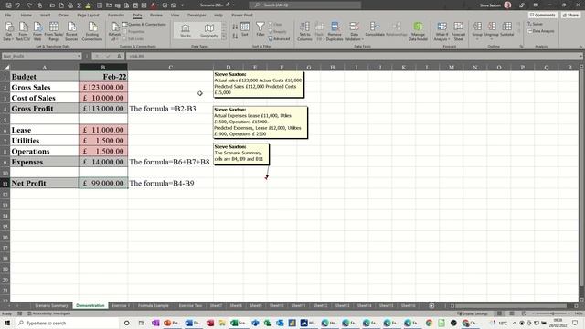
Task: Open the Exercise Two sheet tab
Action: [x=190, y=305]
